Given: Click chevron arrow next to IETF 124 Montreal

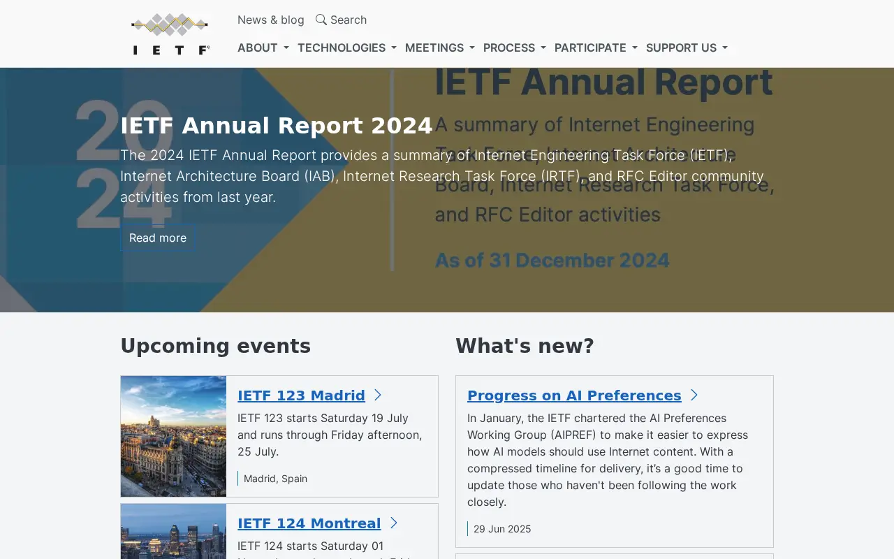Looking at the screenshot, I should tap(393, 523).
